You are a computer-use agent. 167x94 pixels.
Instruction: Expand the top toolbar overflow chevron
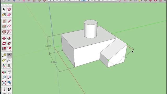(165, 1)
